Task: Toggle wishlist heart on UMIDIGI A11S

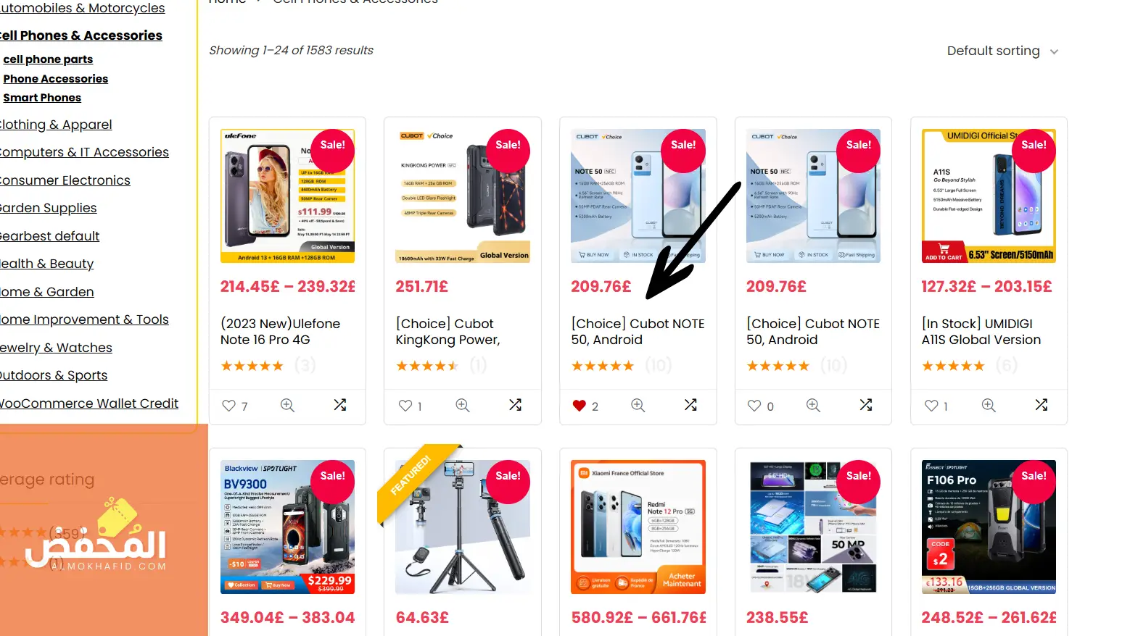Action: pyautogui.click(x=931, y=406)
